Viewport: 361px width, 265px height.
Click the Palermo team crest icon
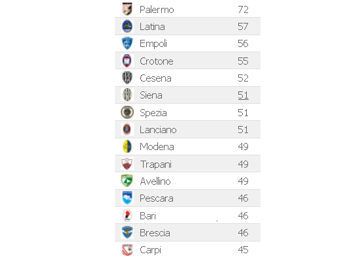[127, 9]
